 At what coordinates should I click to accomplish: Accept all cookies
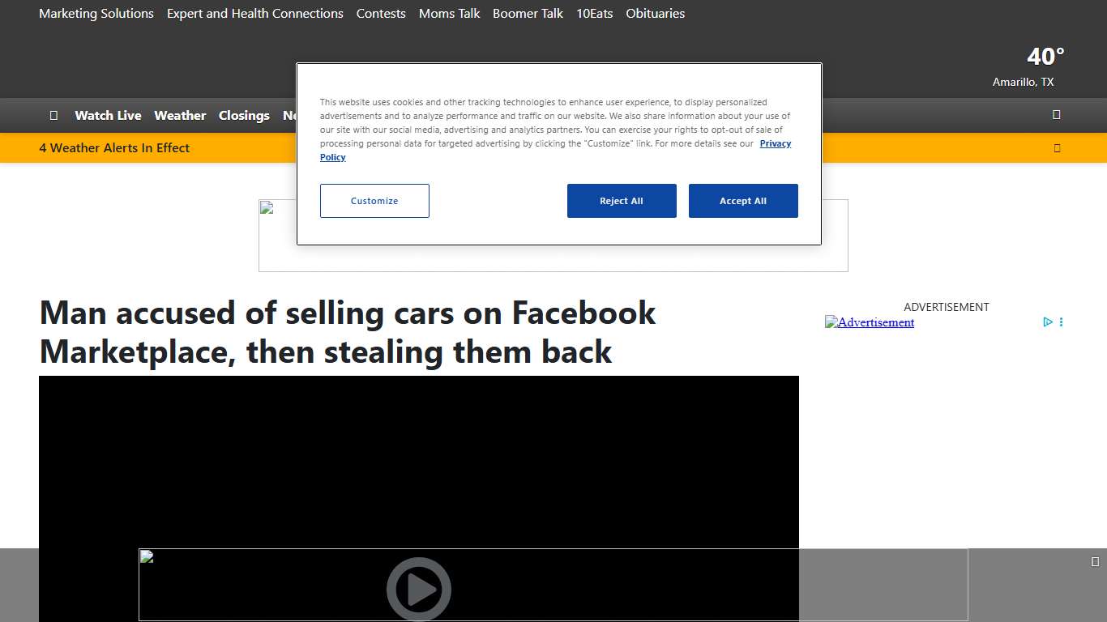point(743,201)
